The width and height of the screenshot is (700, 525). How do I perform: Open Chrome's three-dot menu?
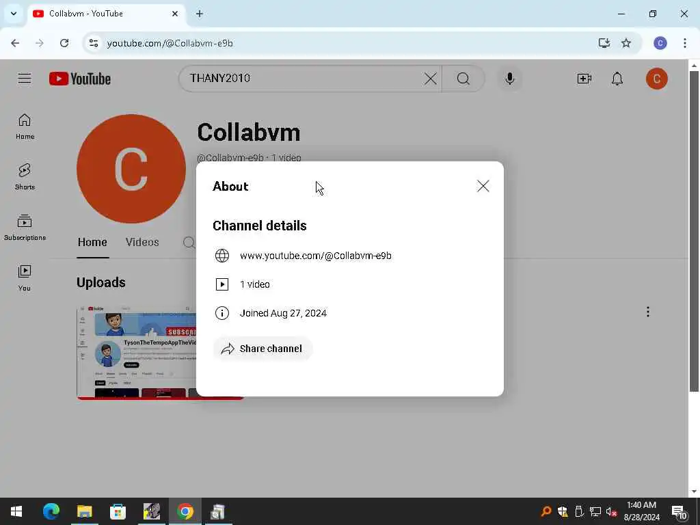pyautogui.click(x=685, y=43)
